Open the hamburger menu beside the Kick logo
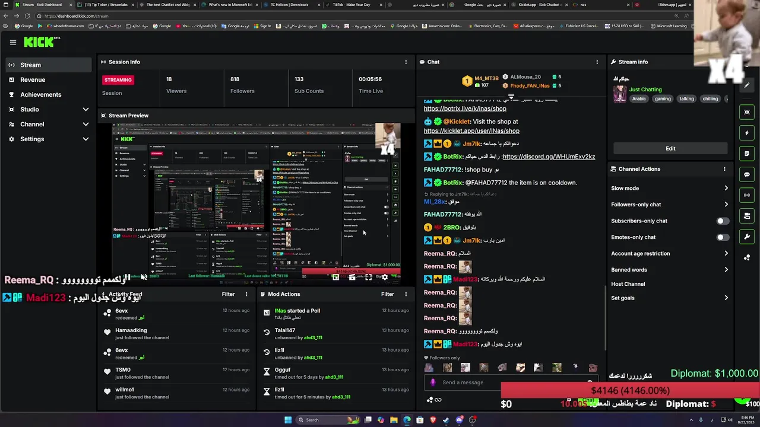760x427 pixels. click(13, 42)
